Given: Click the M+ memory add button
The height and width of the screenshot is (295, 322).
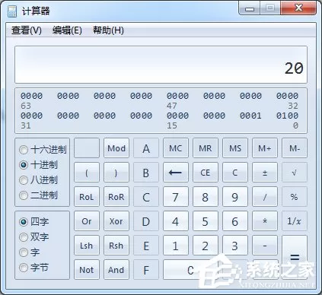Looking at the screenshot, I should tap(265, 148).
